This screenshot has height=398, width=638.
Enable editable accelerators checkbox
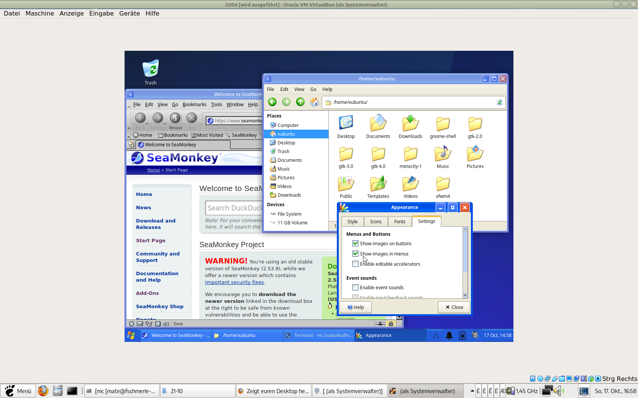tap(355, 264)
